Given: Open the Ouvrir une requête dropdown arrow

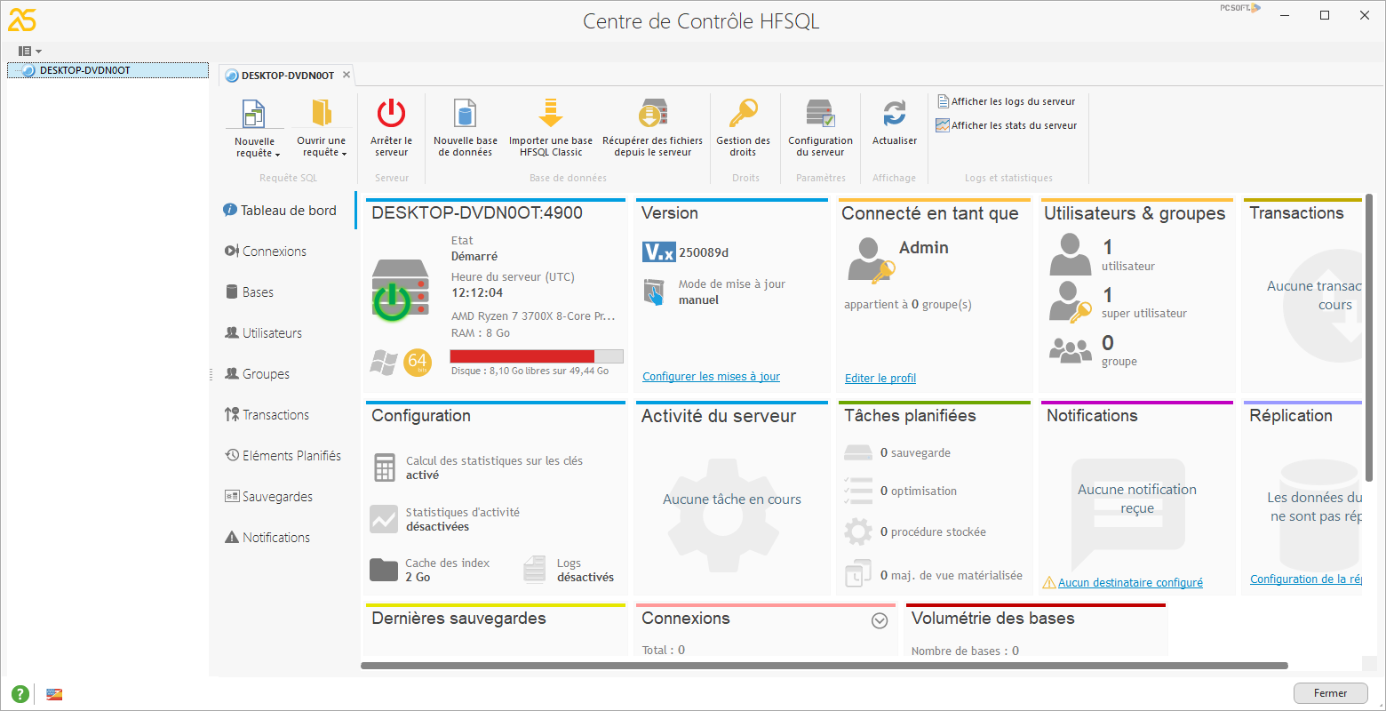Looking at the screenshot, I should click(344, 154).
